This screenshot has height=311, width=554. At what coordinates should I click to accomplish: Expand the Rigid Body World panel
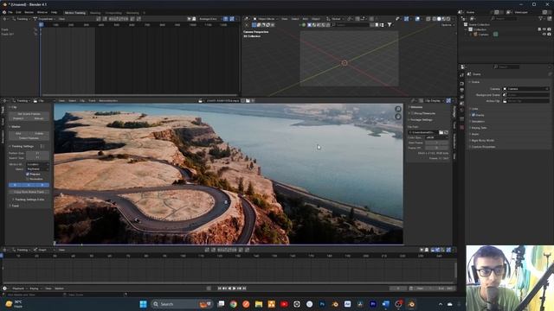pyautogui.click(x=481, y=140)
